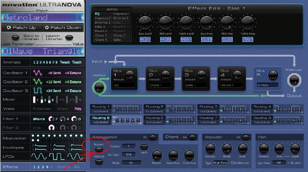308x172 pixels.
Task: Select the Routing 3 diagram
Action: [235, 109]
